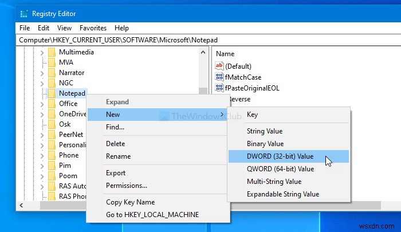Select String Value in New submenu
The width and height of the screenshot is (401, 232).
click(289, 131)
